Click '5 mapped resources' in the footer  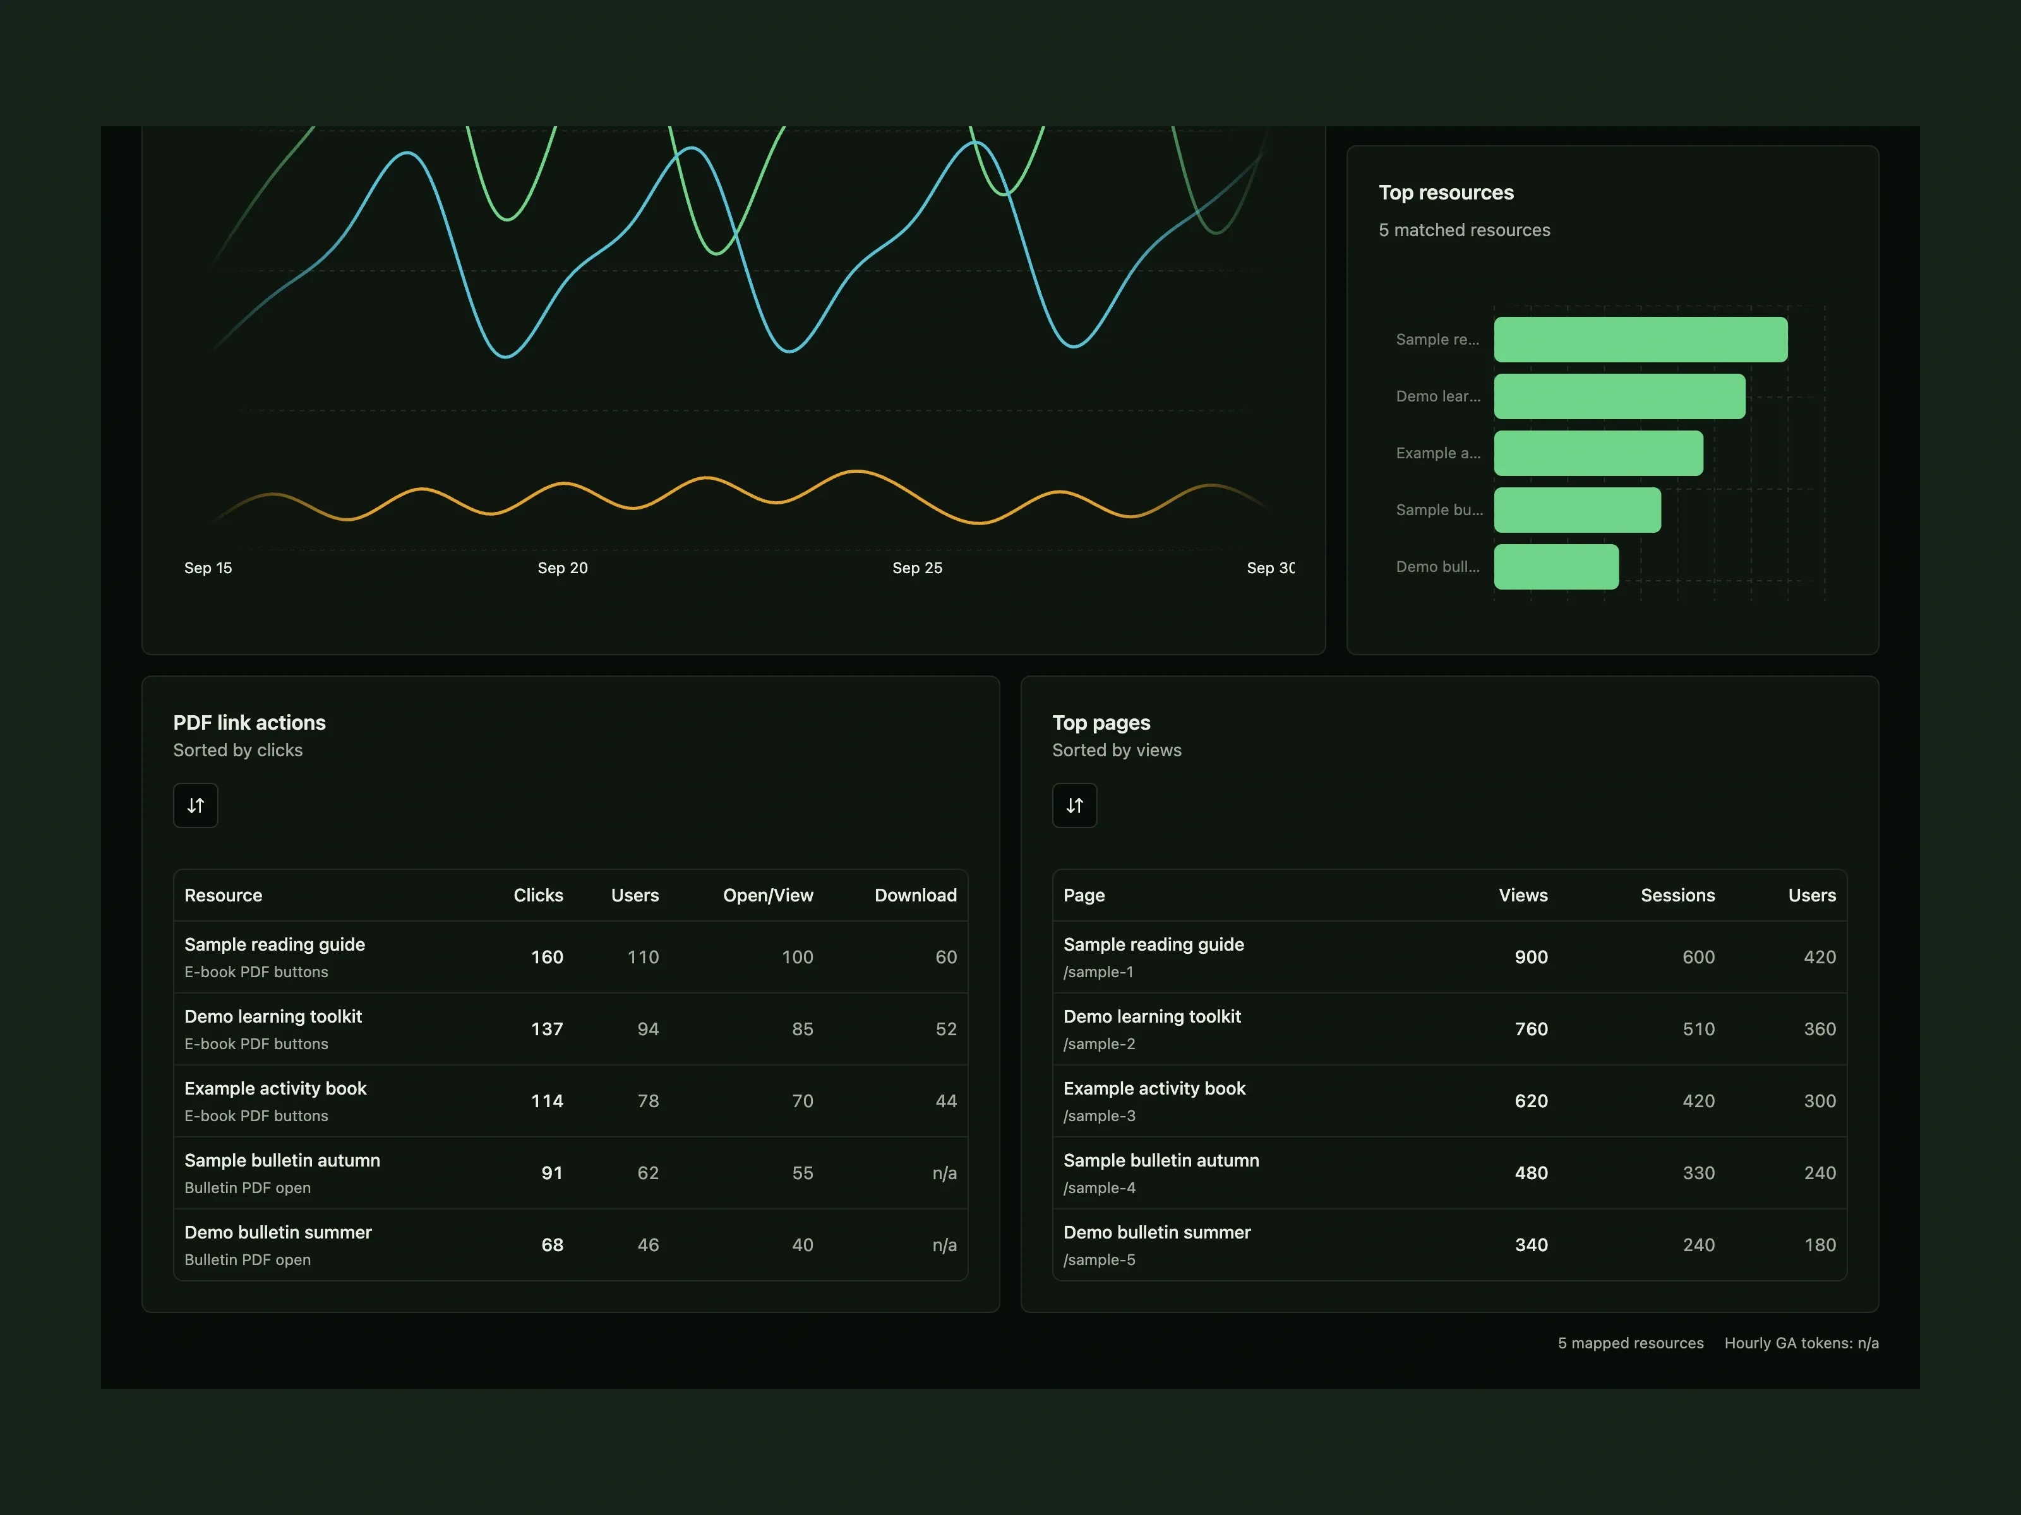coord(1631,1343)
